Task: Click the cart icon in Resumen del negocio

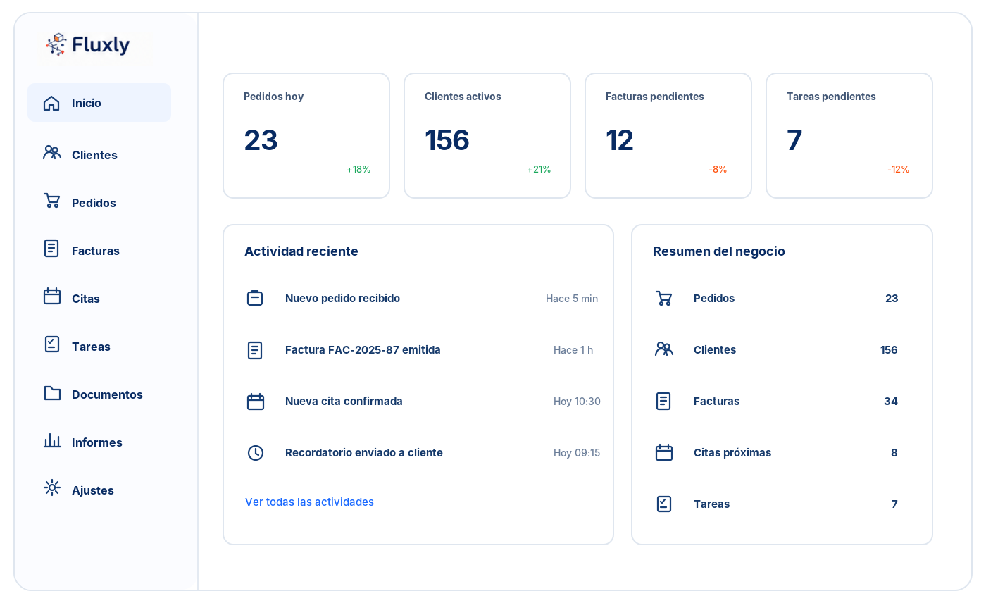Action: (x=663, y=298)
